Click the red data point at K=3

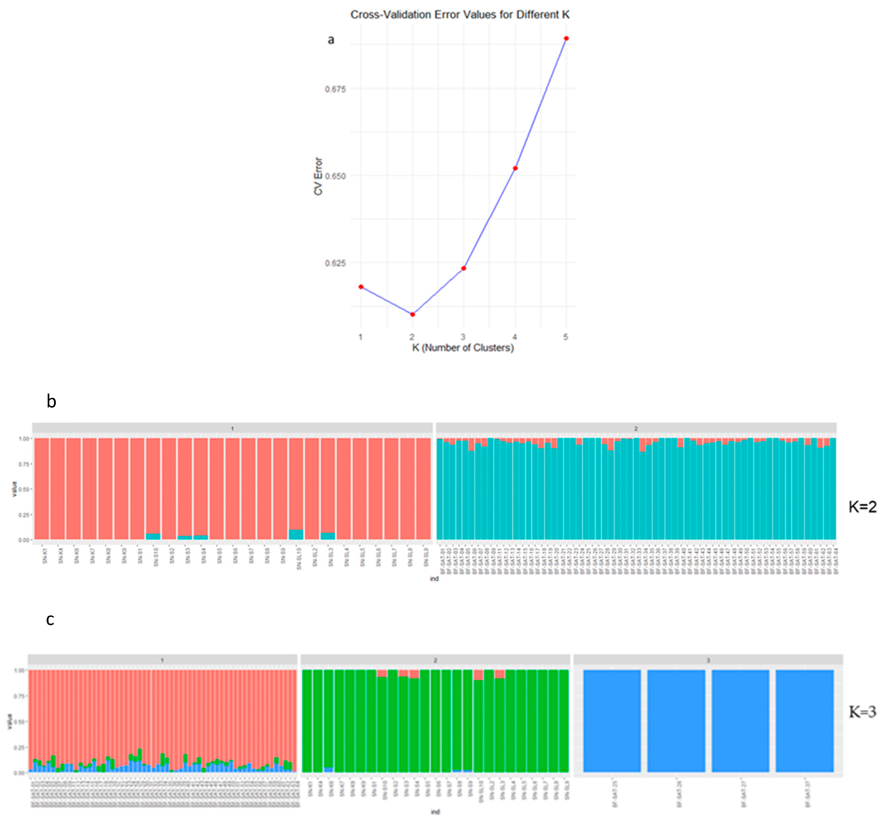coord(463,268)
